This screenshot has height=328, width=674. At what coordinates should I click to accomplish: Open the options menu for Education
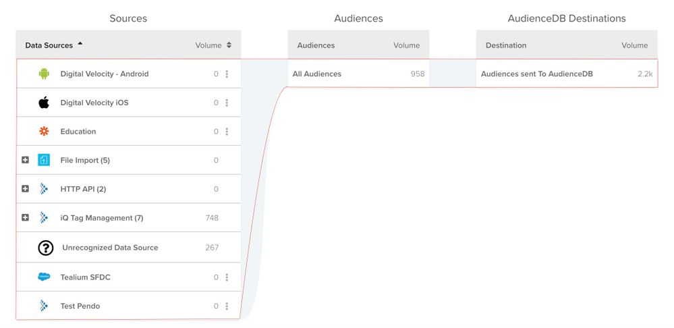point(227,132)
